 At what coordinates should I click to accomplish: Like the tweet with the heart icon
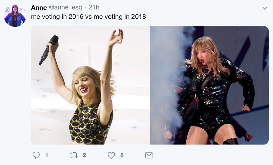[x=111, y=155]
